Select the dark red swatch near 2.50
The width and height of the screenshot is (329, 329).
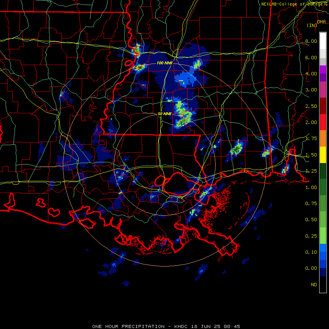(323, 106)
